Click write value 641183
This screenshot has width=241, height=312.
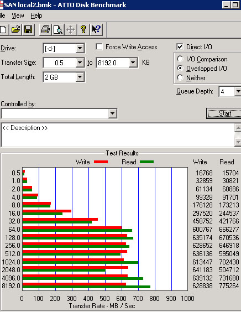[202, 270]
